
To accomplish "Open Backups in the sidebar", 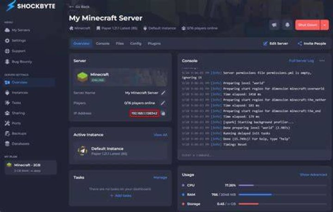I will pos(15,134).
